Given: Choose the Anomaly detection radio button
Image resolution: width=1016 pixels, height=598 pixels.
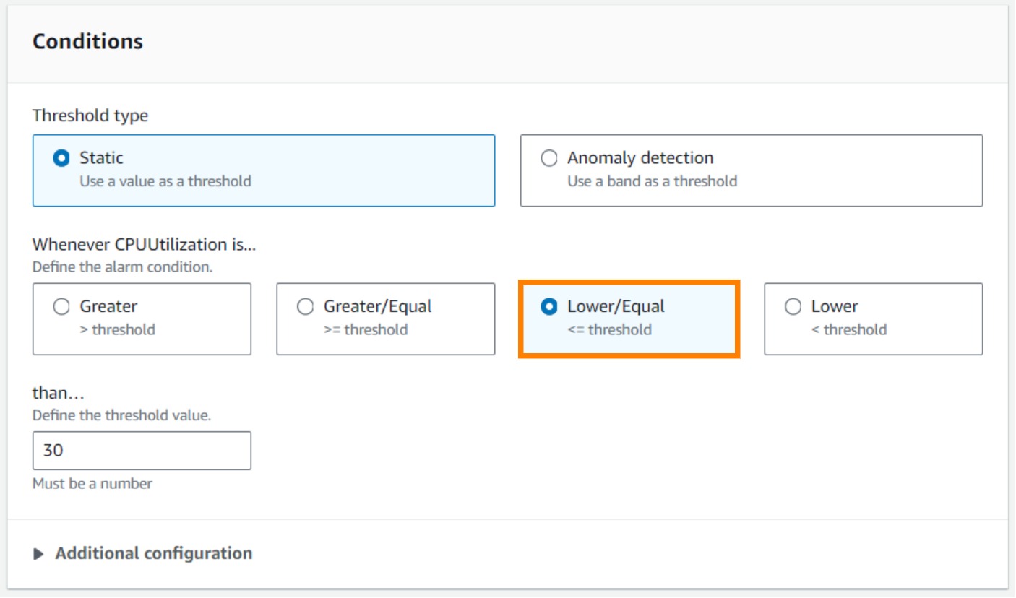Looking at the screenshot, I should point(549,158).
